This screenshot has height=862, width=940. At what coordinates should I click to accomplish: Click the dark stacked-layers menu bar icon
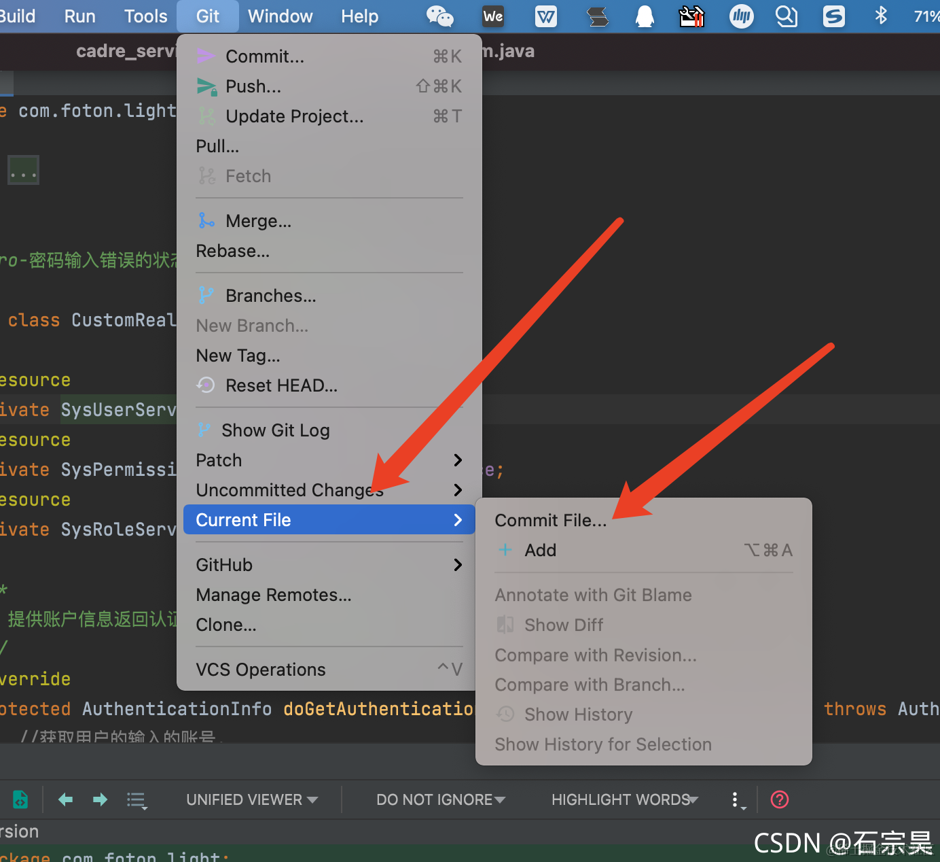pos(598,16)
